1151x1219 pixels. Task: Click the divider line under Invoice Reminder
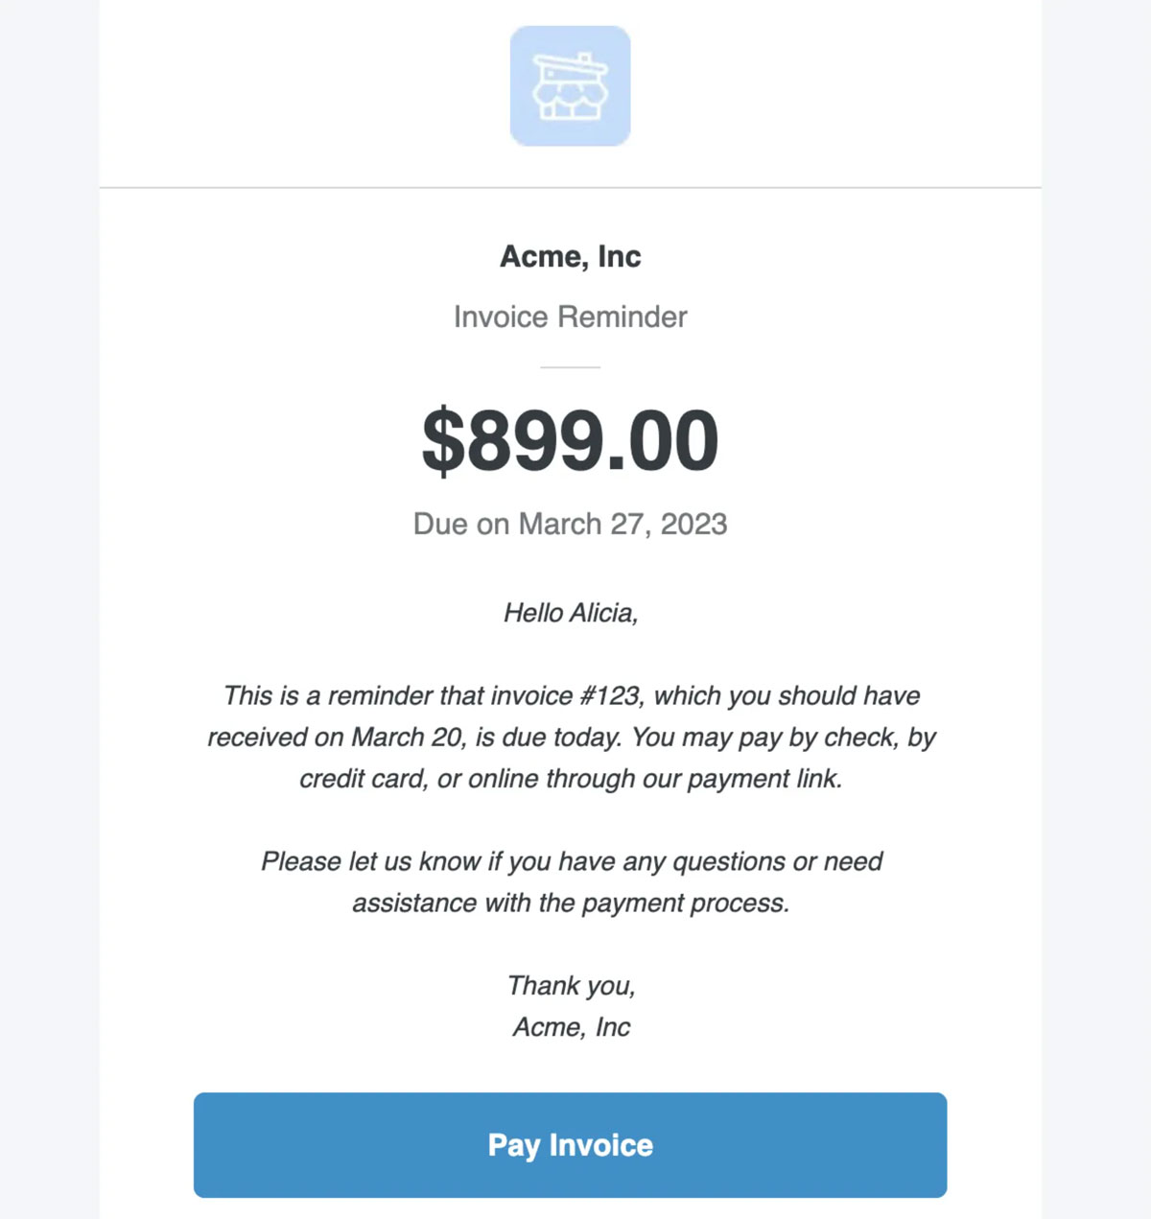pos(570,366)
